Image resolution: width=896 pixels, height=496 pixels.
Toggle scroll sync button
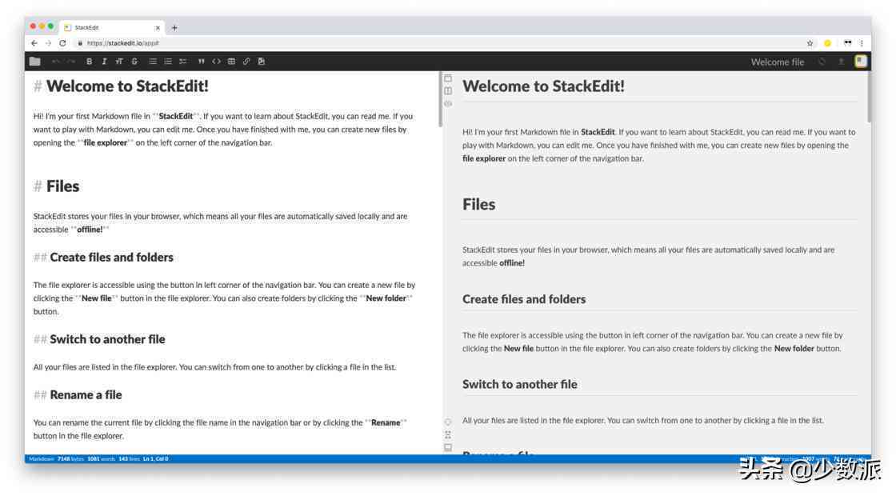(448, 435)
